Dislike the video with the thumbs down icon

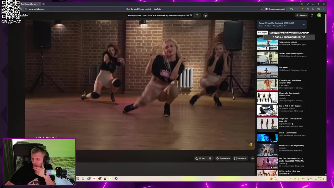[x=210, y=158]
